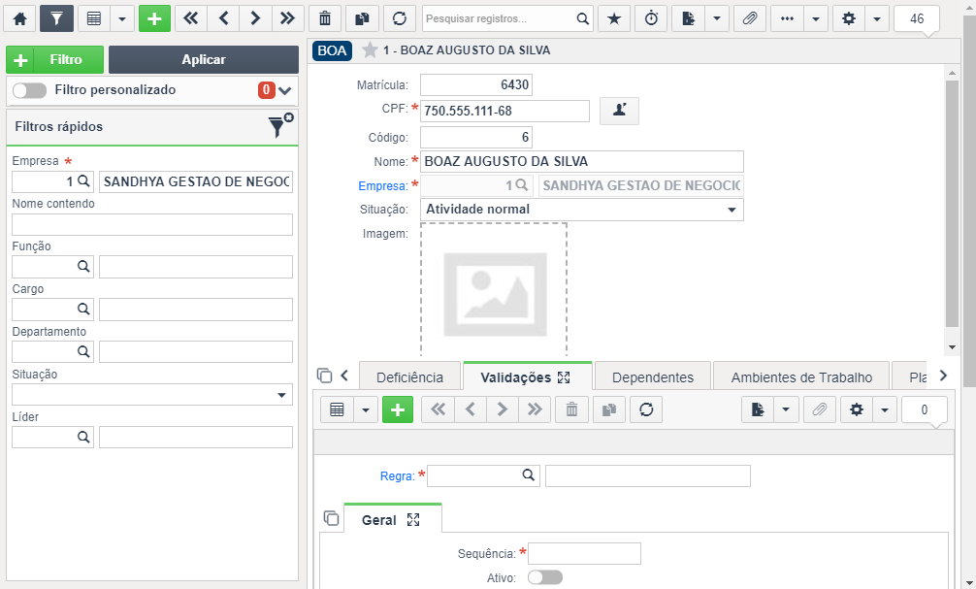Viewport: 976px width, 589px height.
Task: Open the Situação filter dropdown
Action: (152, 395)
